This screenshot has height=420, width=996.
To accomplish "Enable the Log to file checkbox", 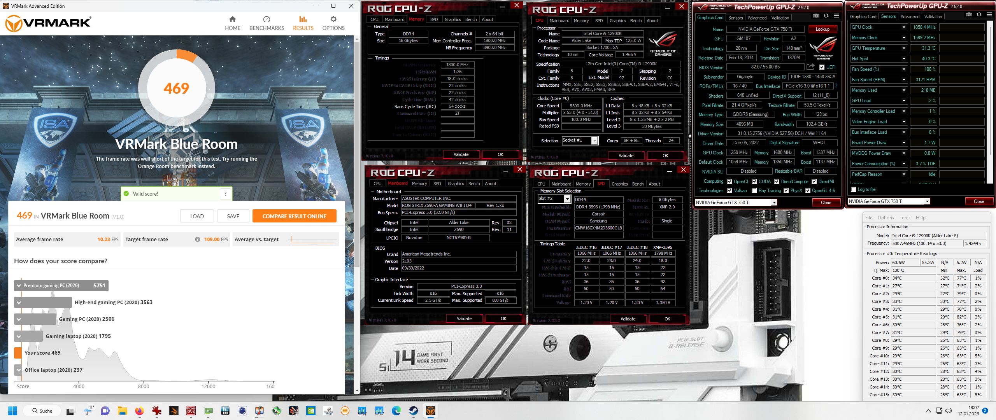I will tap(854, 189).
